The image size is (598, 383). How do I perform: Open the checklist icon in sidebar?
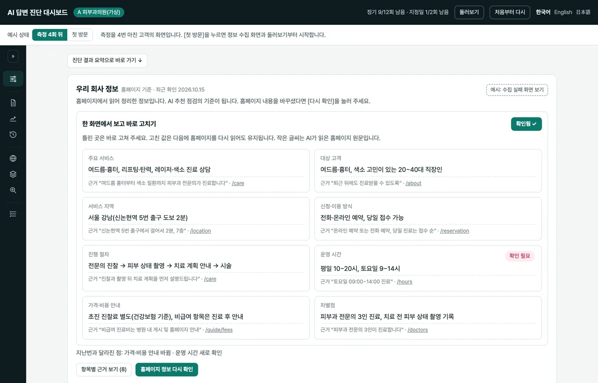[13, 214]
